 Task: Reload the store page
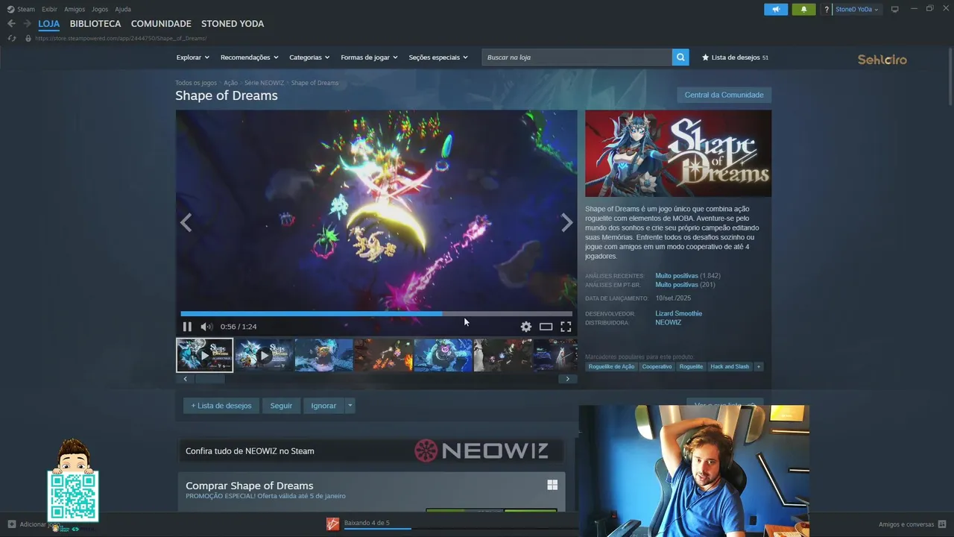pos(11,38)
